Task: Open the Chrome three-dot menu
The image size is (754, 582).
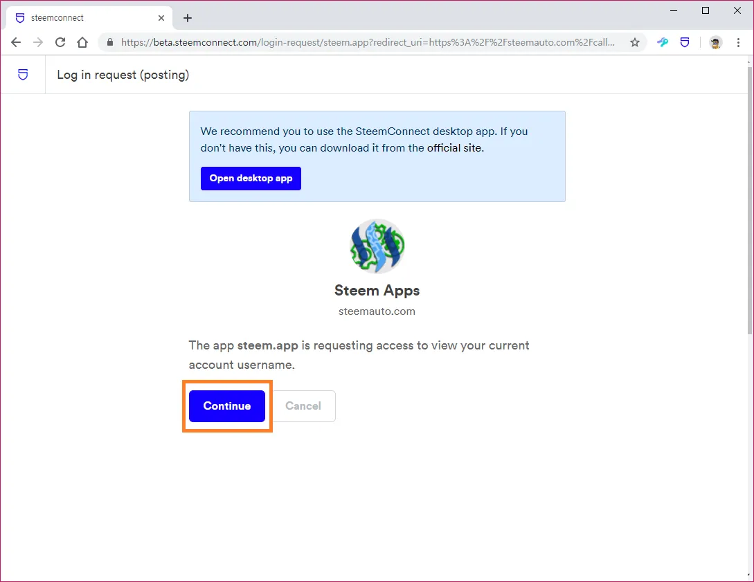Action: tap(738, 42)
